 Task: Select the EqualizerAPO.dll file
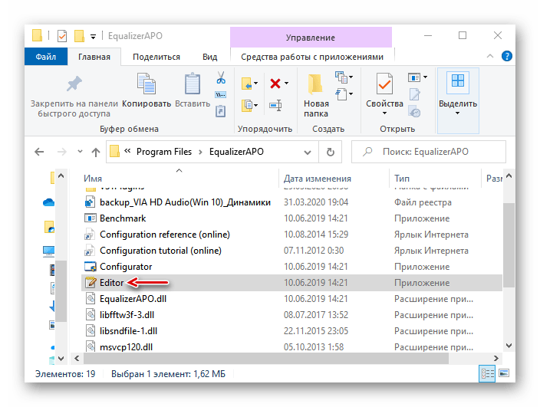pos(291,299)
